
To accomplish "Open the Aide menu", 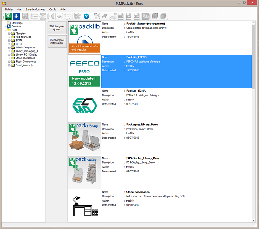I will tap(63, 9).
